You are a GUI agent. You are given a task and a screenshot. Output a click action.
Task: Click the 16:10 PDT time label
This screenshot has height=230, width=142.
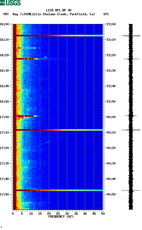click(x=4, y=40)
